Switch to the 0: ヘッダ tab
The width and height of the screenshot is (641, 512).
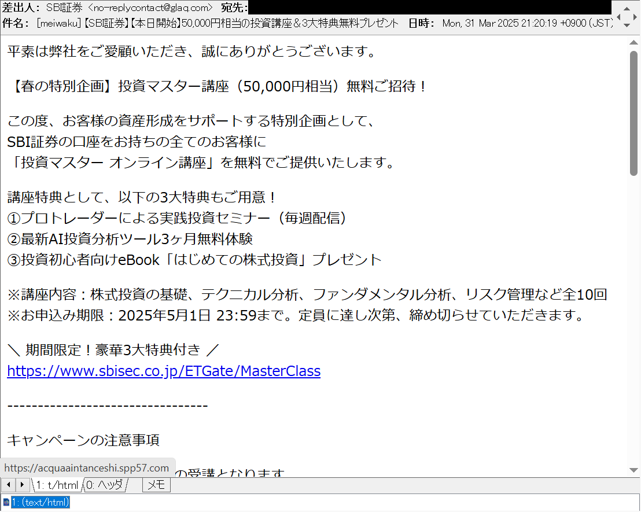point(105,485)
